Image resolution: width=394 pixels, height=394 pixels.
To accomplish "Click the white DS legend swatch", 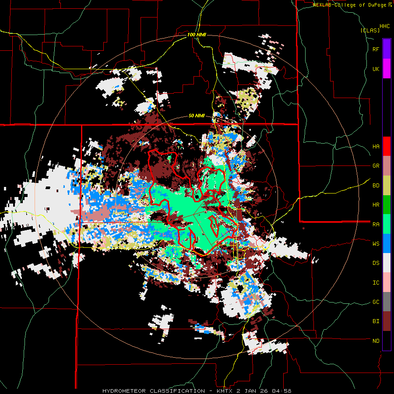I will 387,263.
